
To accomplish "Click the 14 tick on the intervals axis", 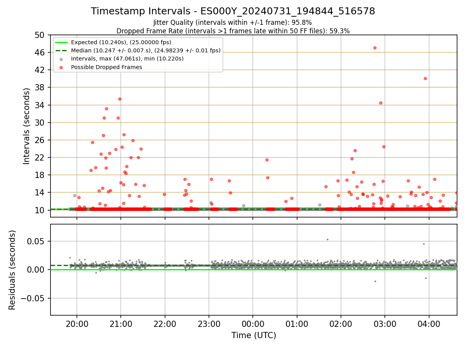I will click(40, 192).
